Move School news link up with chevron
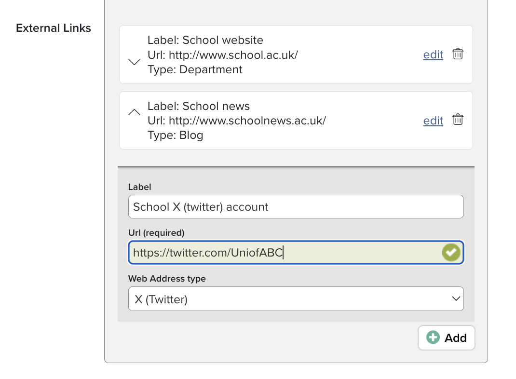The image size is (516, 379). [x=134, y=112]
